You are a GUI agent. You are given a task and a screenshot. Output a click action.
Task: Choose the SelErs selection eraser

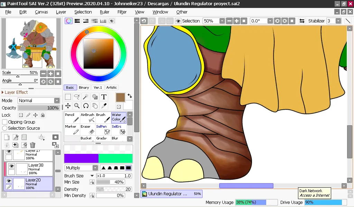tap(119, 129)
